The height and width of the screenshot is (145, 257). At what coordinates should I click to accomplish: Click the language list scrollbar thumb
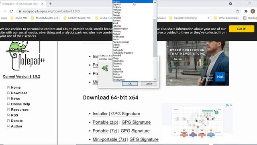[x=155, y=38]
